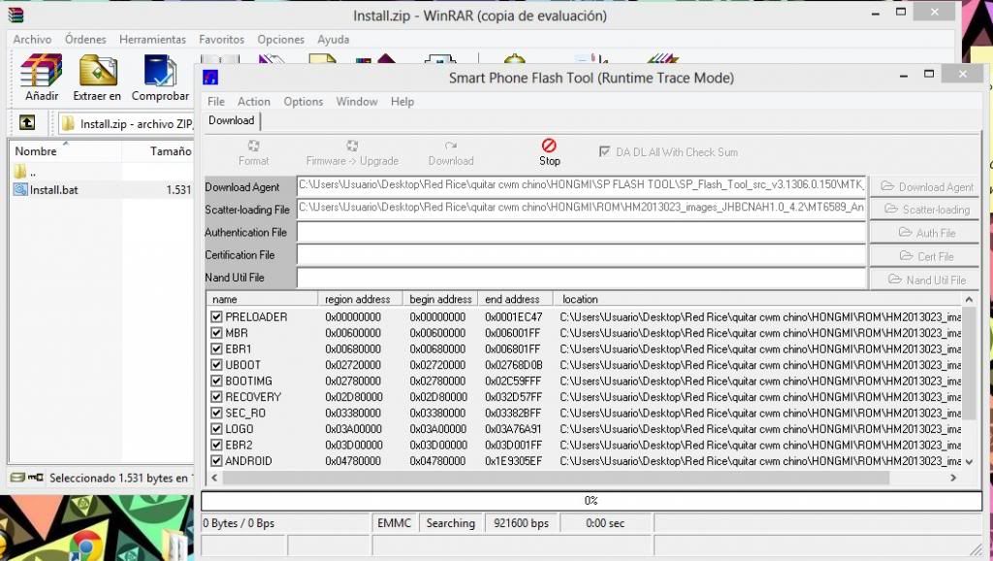Click the Download Agent browse button
993x561 pixels.
924,186
